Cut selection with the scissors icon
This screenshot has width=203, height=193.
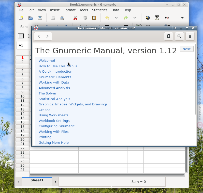coord(75,18)
